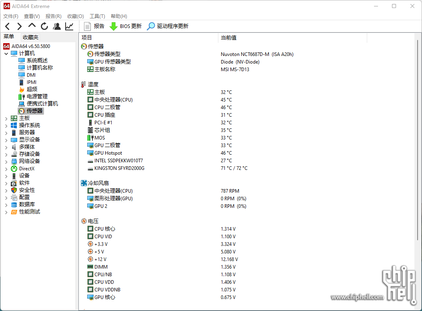This screenshot has width=422, height=311.
Task: Expand the 服务器 tree node
Action: coord(6,133)
